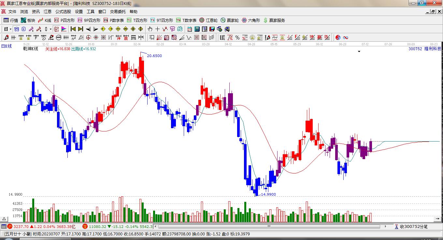This screenshot has width=443, height=240.
Task: Activate the crosshair cursor tool
Action: [x=158, y=29]
